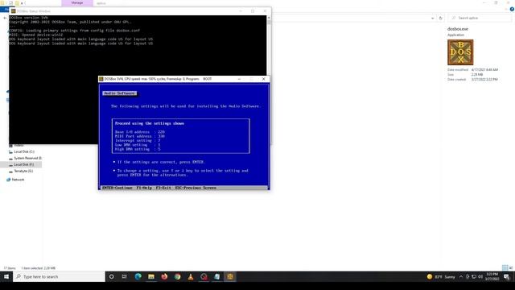Close the DOSBox emulator window
The width and height of the screenshot is (515, 290).
point(263,79)
